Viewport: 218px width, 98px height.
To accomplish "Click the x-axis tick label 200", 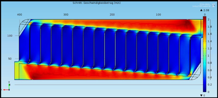I will click(x=112, y=15).
